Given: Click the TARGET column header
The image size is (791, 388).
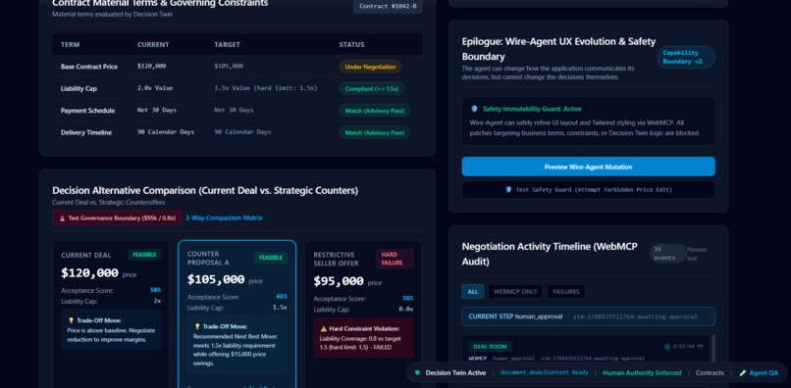Looking at the screenshot, I should (x=227, y=44).
